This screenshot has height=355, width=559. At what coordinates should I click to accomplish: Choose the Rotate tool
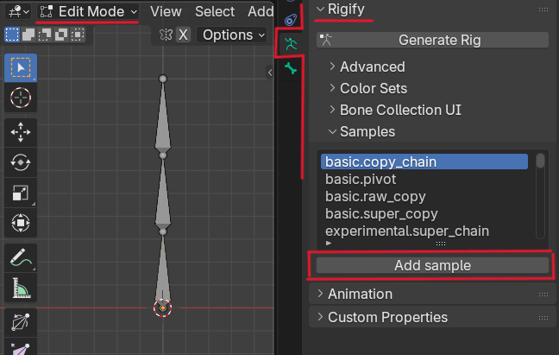pyautogui.click(x=20, y=162)
